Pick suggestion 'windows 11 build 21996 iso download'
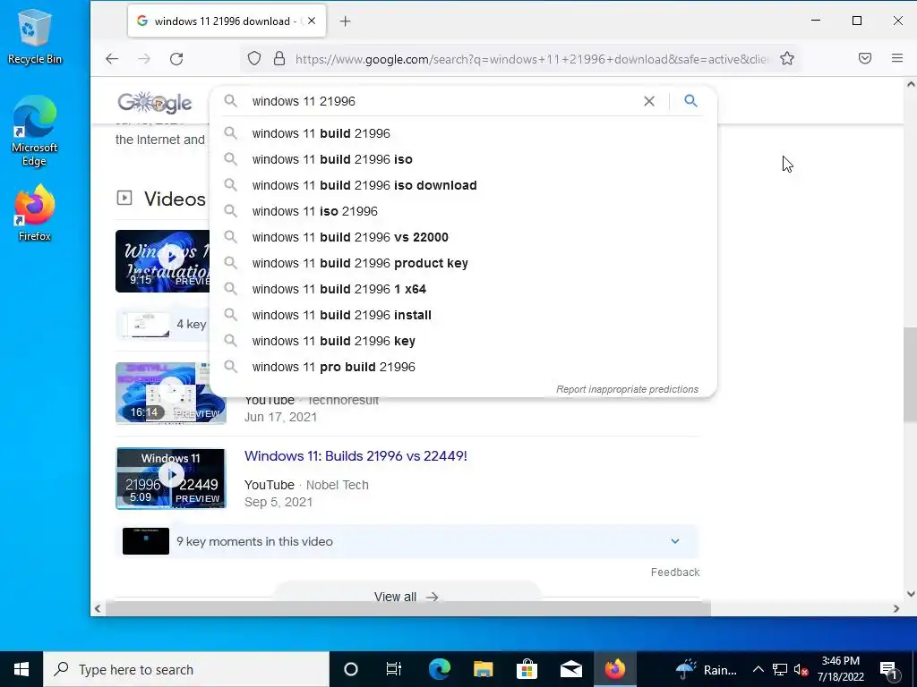The image size is (917, 687). tap(463, 185)
